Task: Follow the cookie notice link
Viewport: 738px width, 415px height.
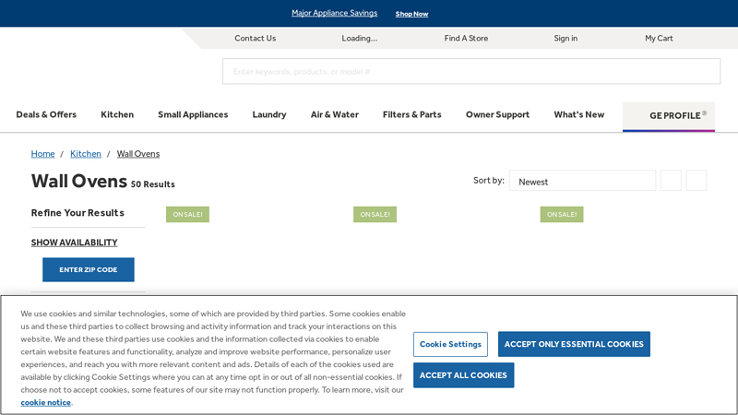Action: (x=45, y=402)
